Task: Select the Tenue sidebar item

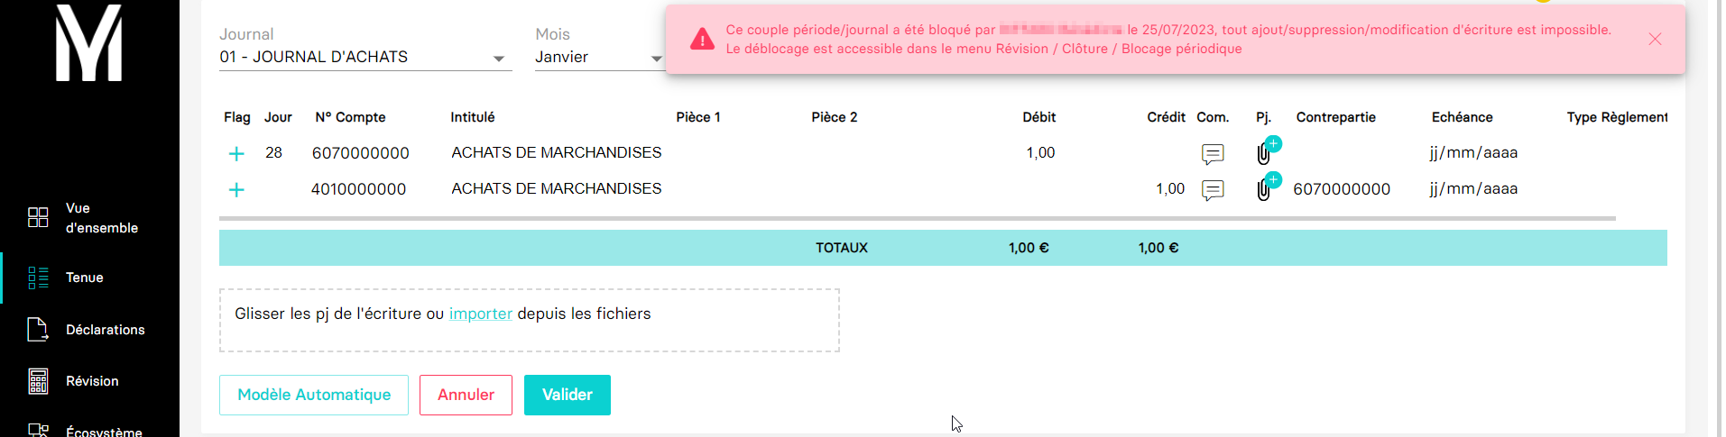Action: pyautogui.click(x=88, y=278)
